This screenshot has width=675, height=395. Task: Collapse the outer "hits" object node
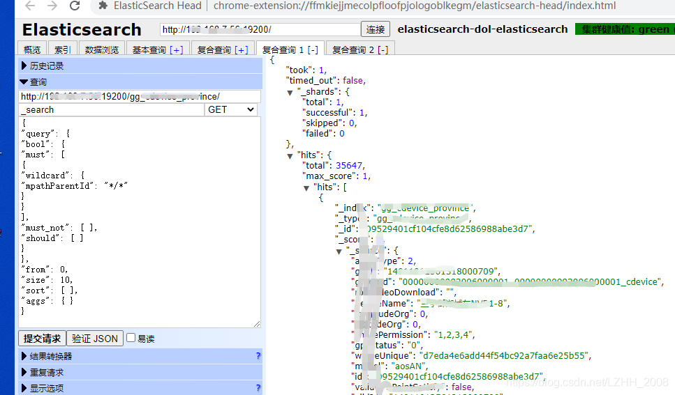coord(290,155)
